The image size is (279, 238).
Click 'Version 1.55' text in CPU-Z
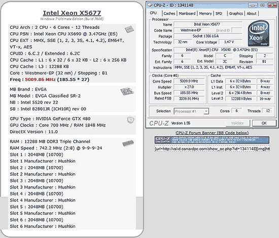(181, 123)
